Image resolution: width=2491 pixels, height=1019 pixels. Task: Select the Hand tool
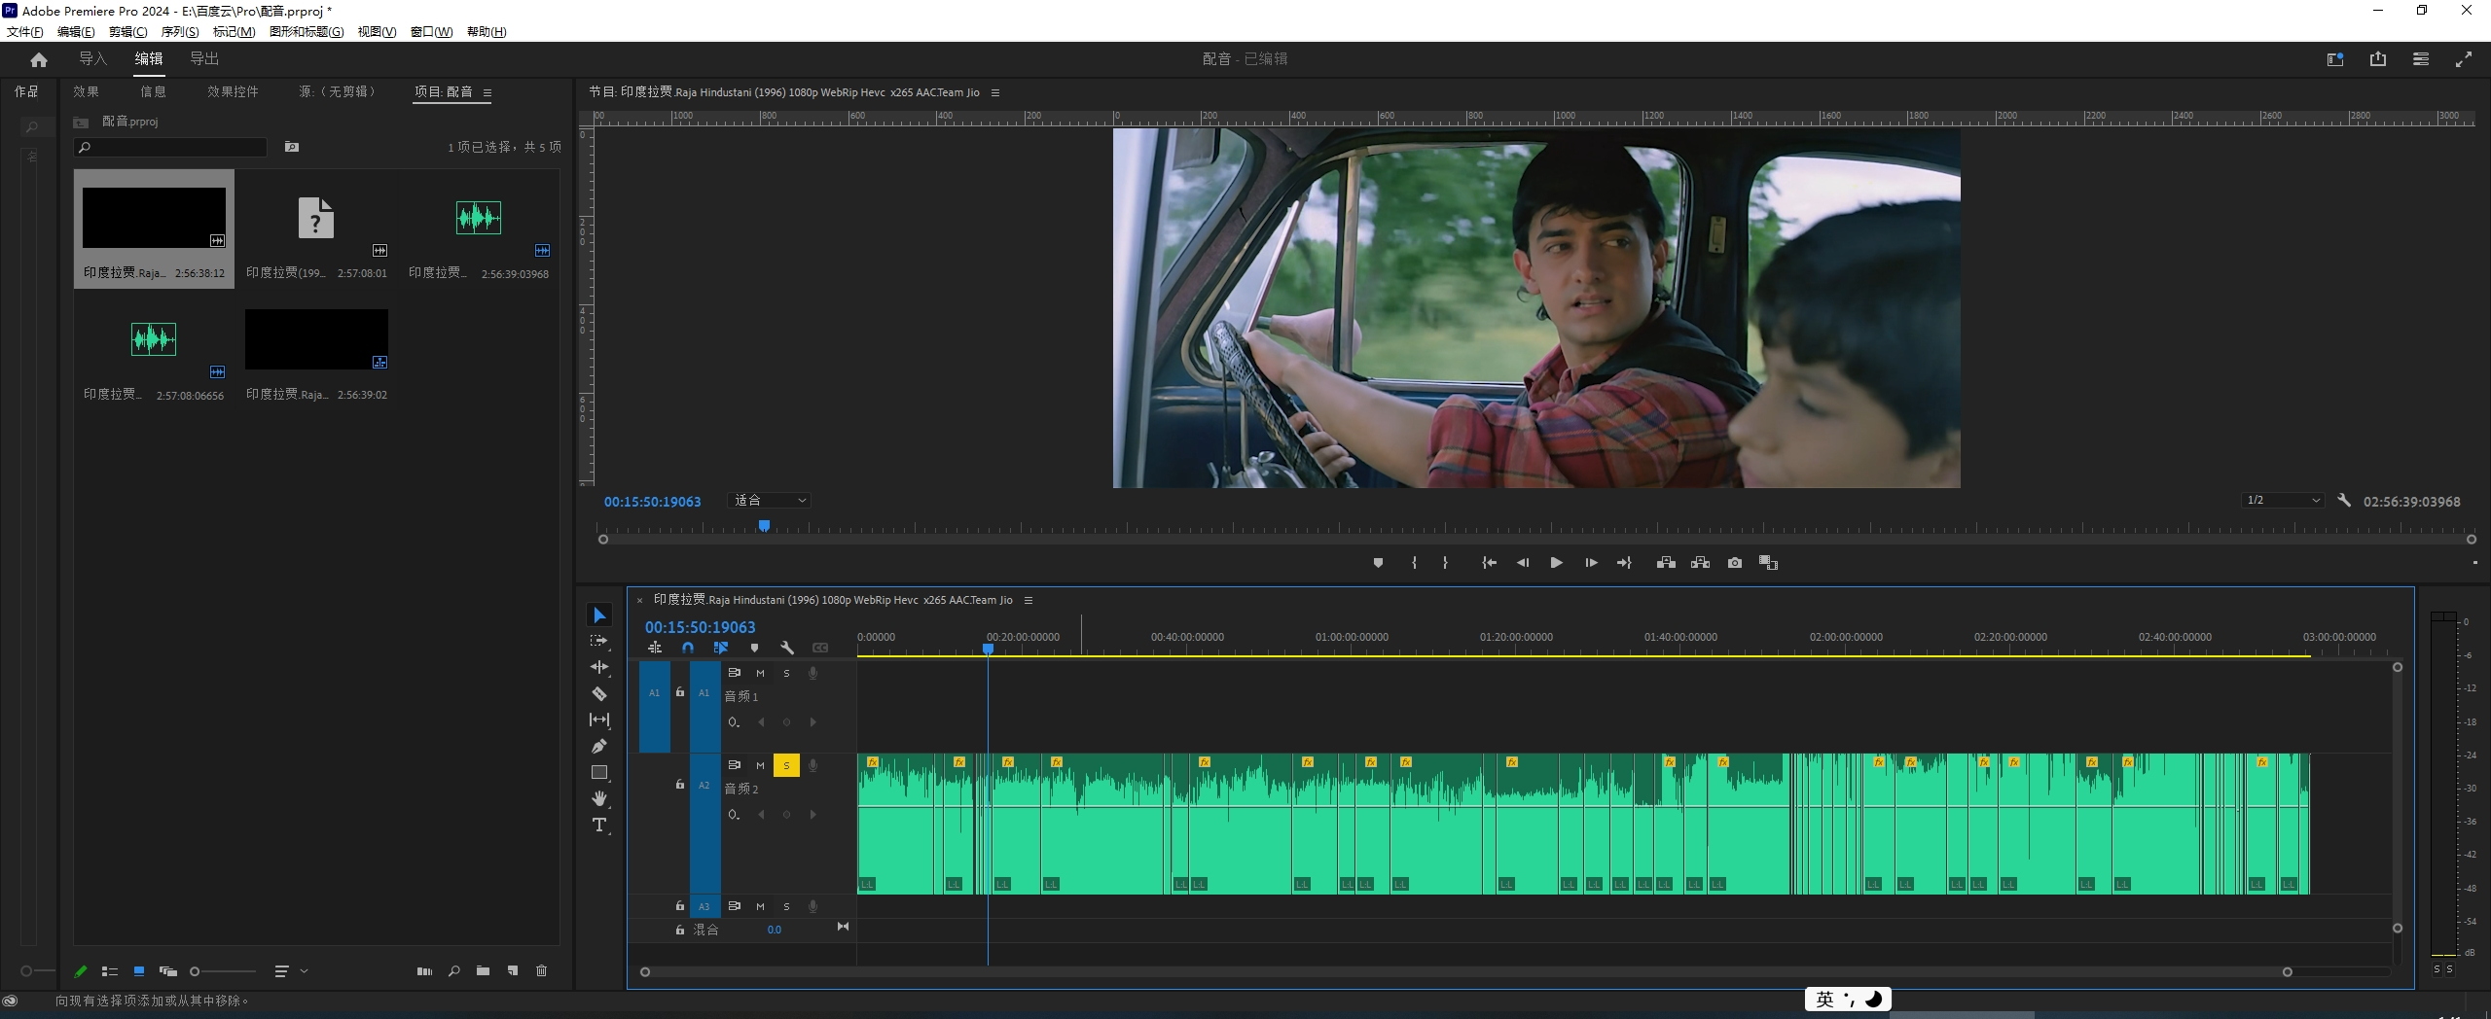click(x=599, y=798)
